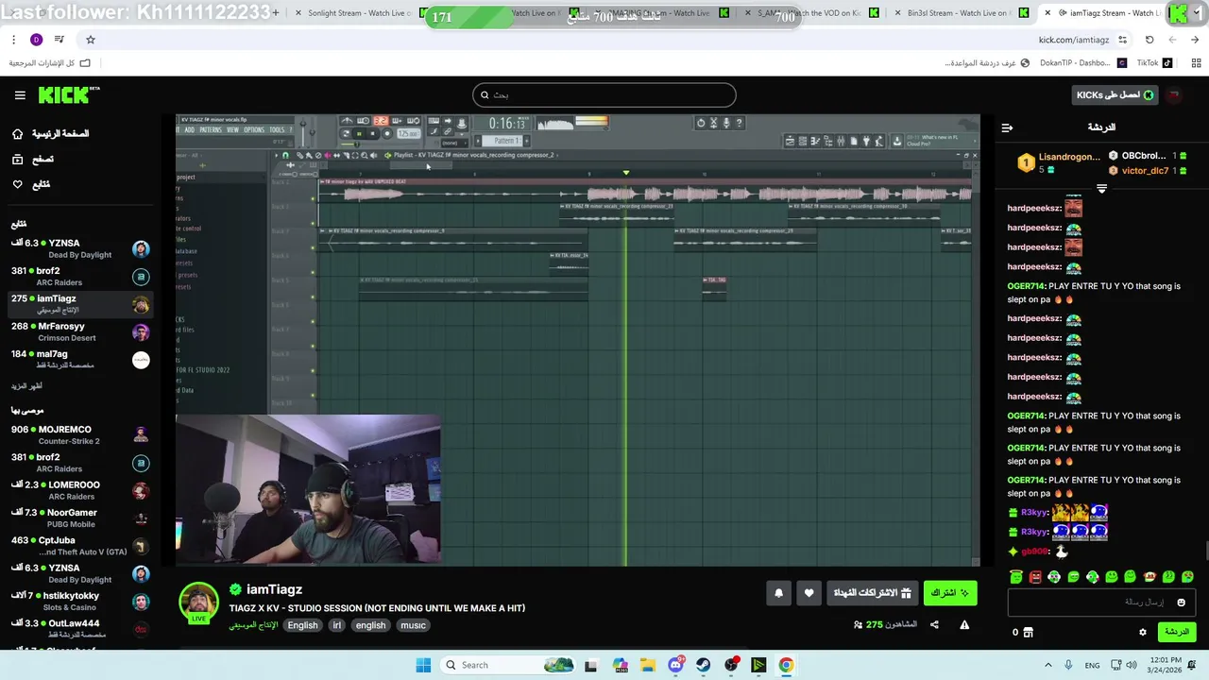Click the share stream icon
Viewport: 1209px width, 680px height.
934,624
